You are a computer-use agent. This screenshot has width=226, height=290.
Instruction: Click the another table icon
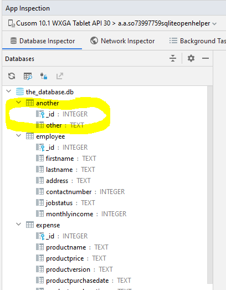pos(30,103)
